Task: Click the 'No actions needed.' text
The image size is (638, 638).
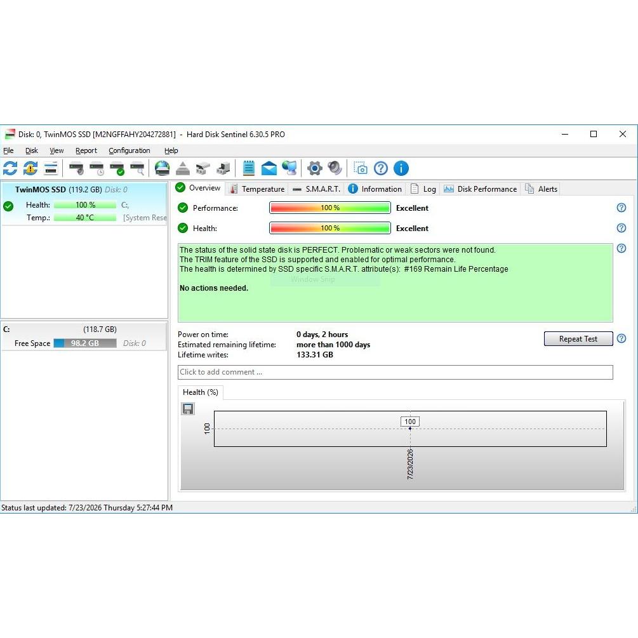Action: tap(214, 288)
